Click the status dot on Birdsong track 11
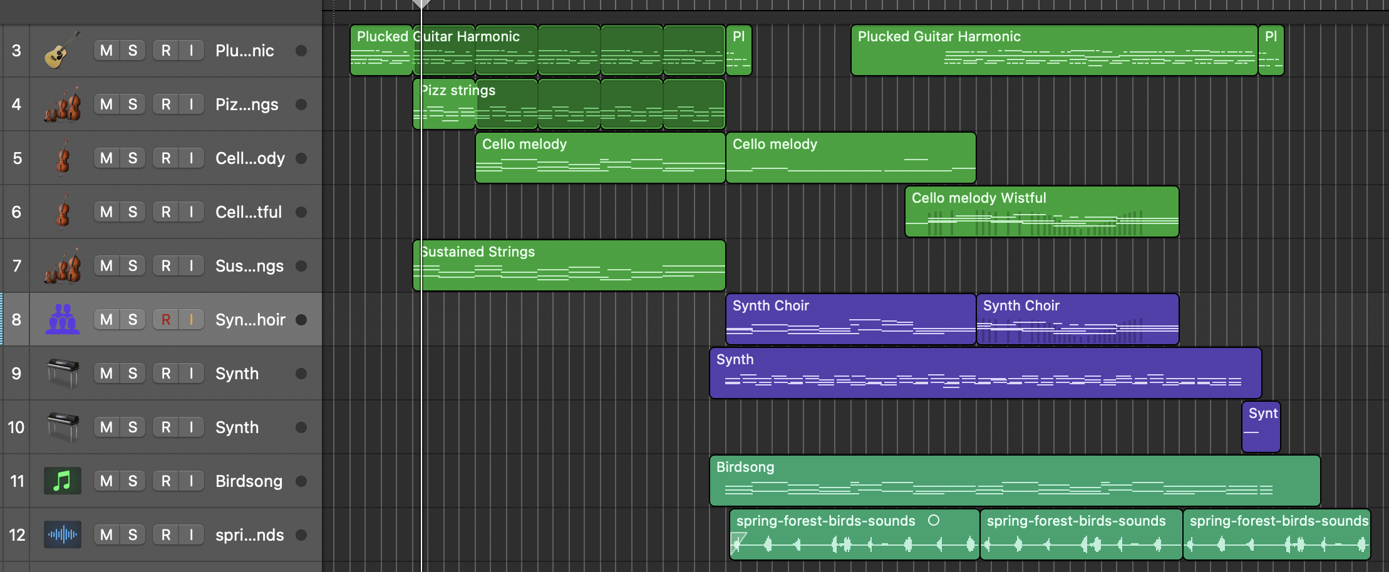This screenshot has height=572, width=1389. 301,481
